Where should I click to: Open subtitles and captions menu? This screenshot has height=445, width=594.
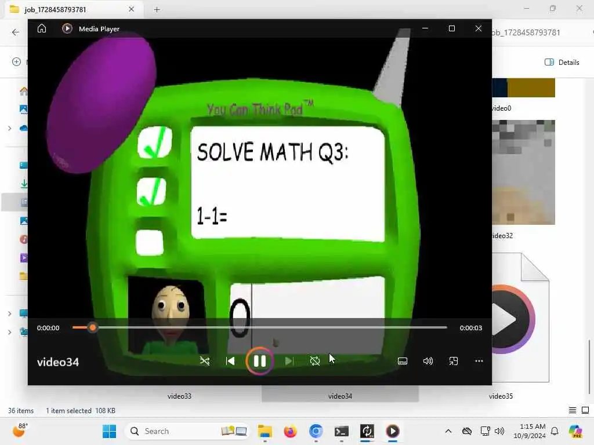(x=403, y=361)
